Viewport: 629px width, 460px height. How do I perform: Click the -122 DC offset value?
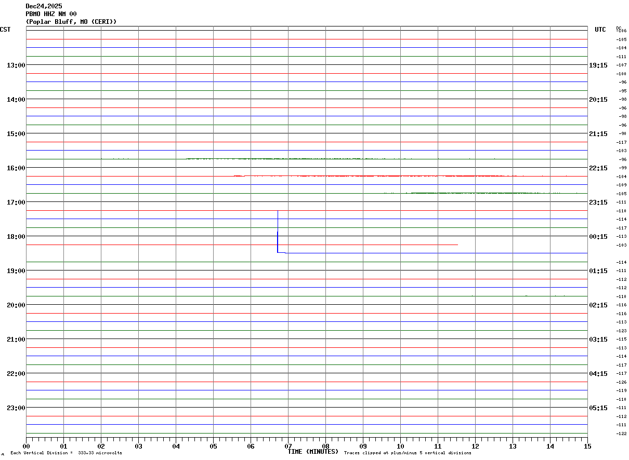(621, 434)
